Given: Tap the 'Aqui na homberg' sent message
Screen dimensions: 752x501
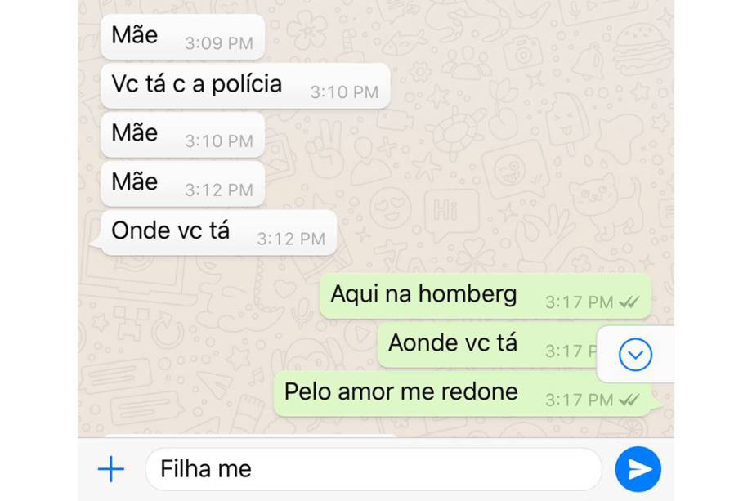Looking at the screenshot, I should 485,297.
